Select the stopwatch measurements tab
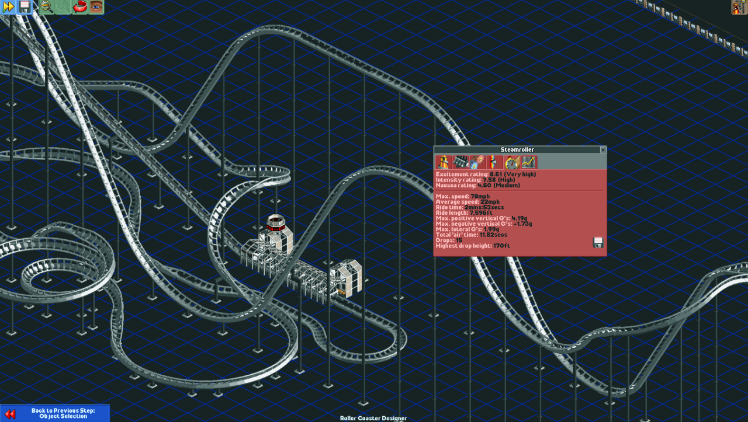This screenshot has height=422, width=748. (512, 162)
